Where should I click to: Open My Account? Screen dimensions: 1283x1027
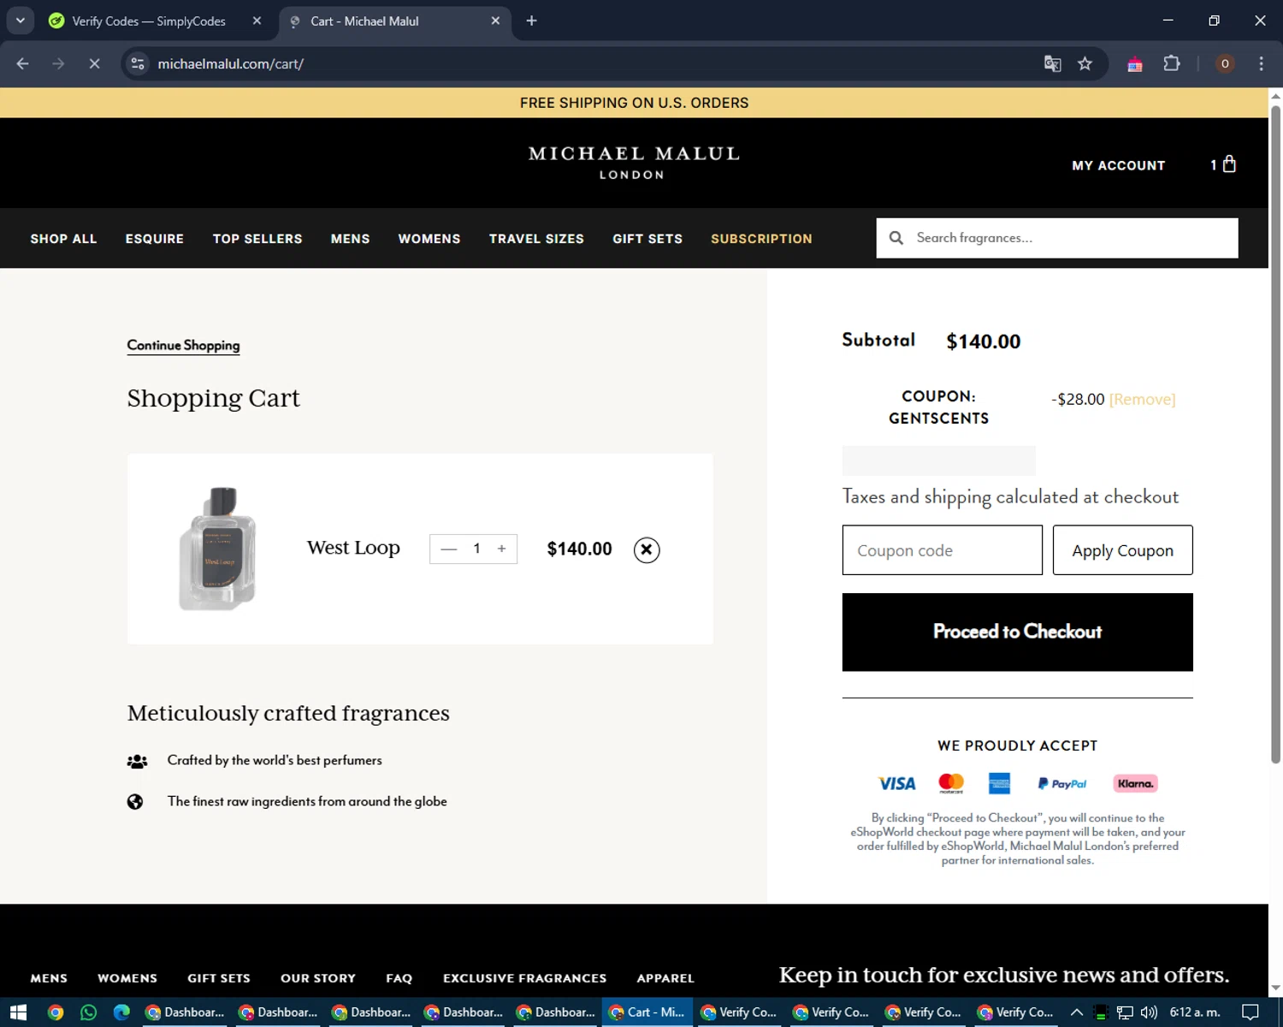[x=1118, y=165]
